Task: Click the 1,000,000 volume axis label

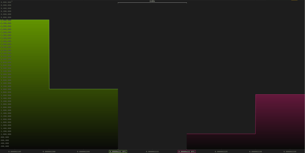Action: click(x=6, y=134)
